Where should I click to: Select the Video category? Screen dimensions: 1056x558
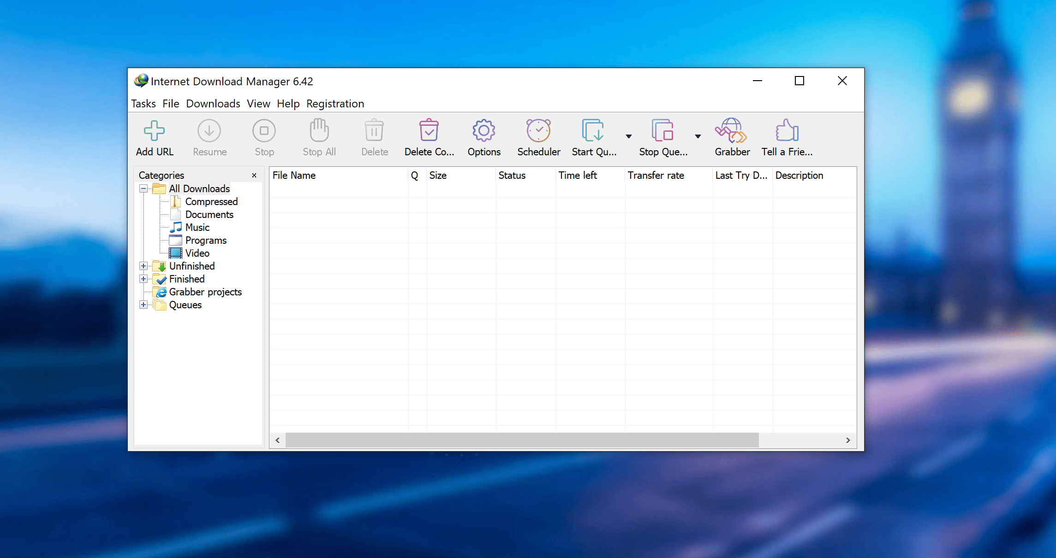[197, 253]
